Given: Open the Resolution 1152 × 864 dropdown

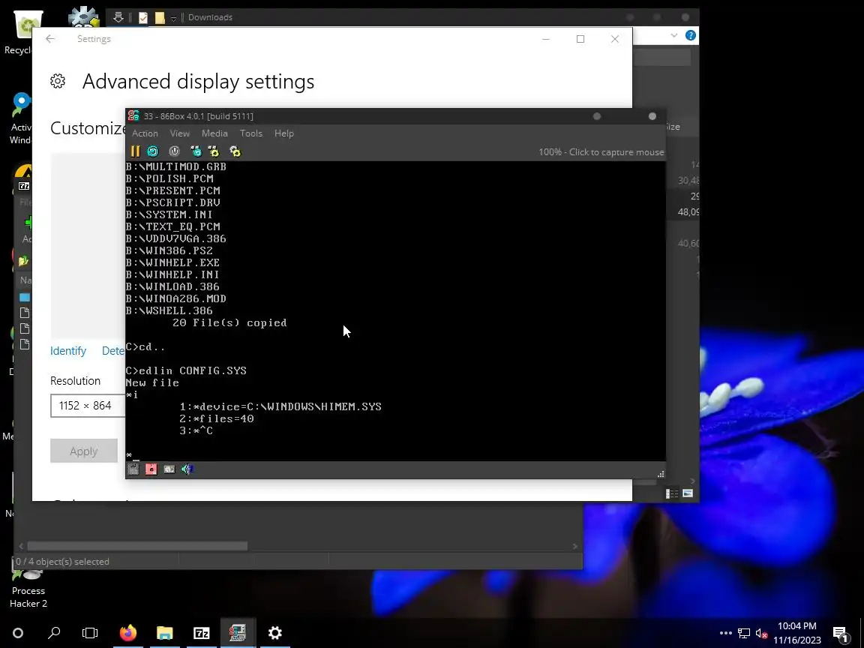Looking at the screenshot, I should point(88,406).
